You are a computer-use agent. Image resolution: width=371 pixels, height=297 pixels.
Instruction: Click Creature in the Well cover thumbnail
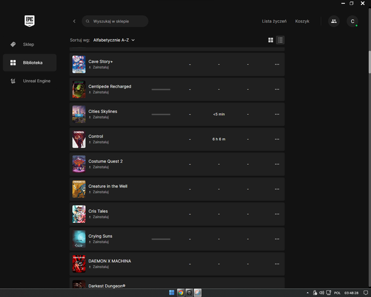coord(79,189)
